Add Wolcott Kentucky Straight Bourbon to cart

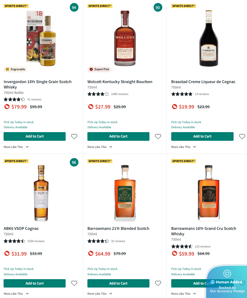point(118,136)
